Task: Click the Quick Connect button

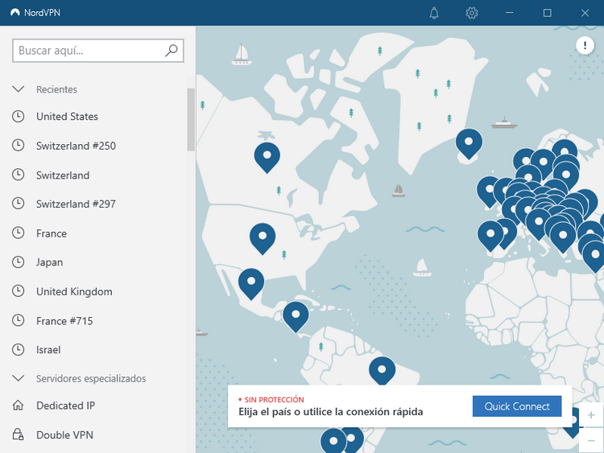Action: 517,406
